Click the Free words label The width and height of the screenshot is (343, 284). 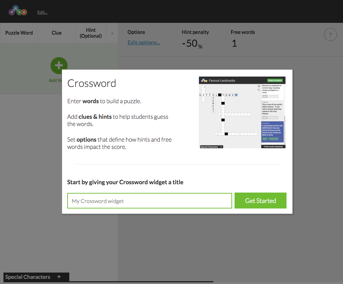(243, 32)
